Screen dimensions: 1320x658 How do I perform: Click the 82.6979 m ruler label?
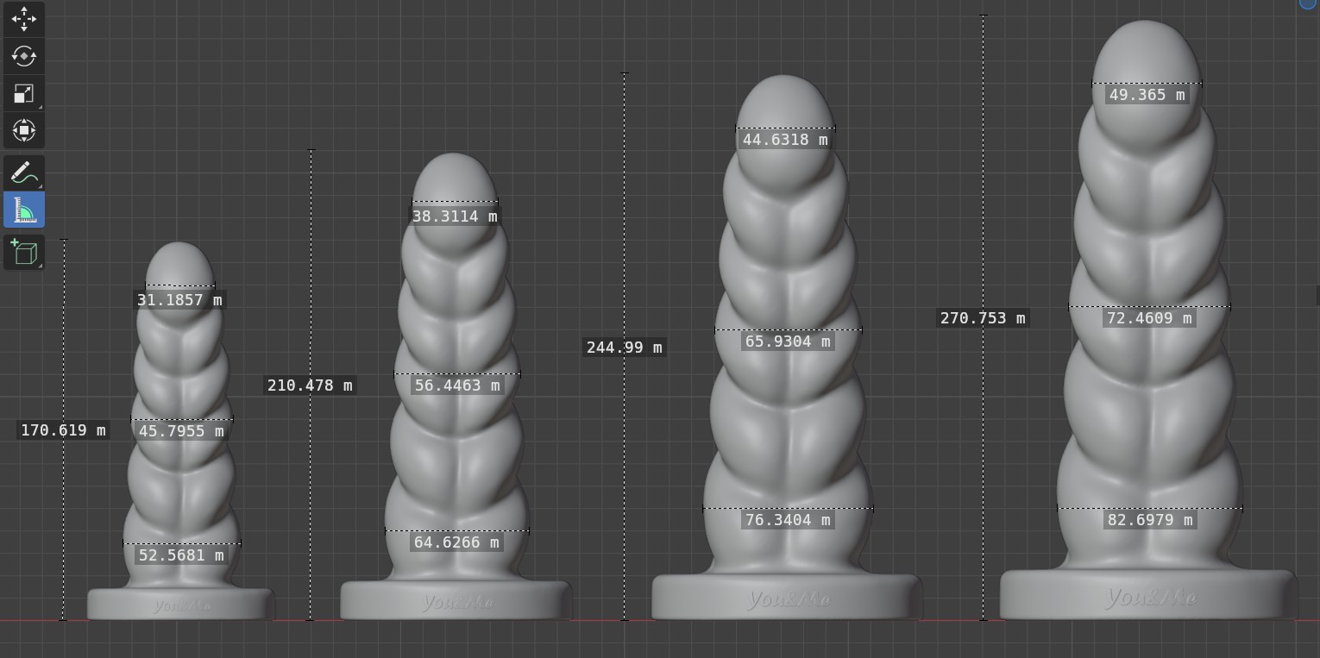pos(1150,520)
